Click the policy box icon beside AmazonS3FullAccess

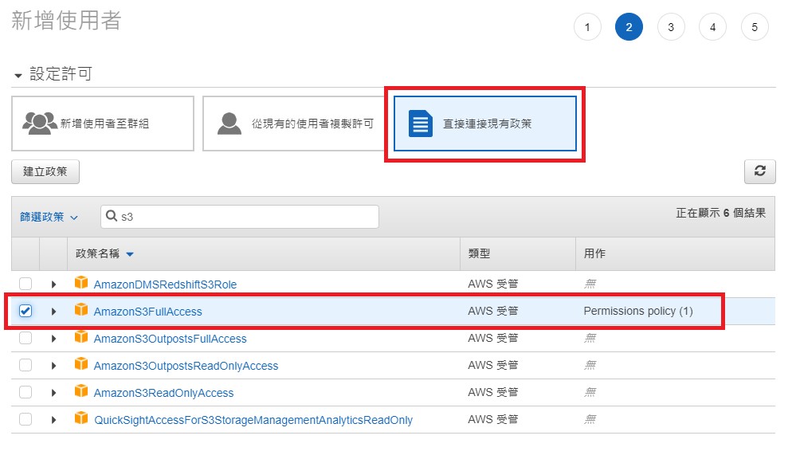click(x=81, y=310)
